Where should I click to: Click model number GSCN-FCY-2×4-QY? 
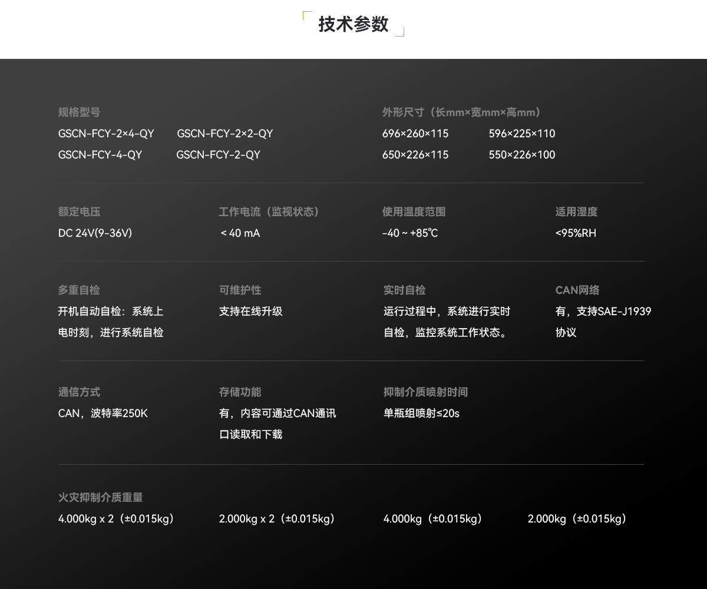click(x=106, y=134)
